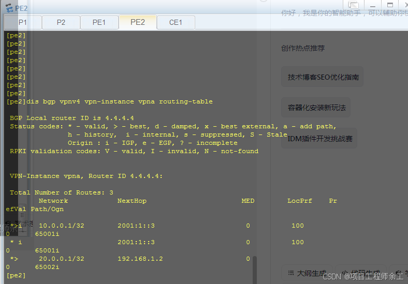This screenshot has width=408, height=284.
Task: Click the NextHop column header
Action: coord(132,201)
